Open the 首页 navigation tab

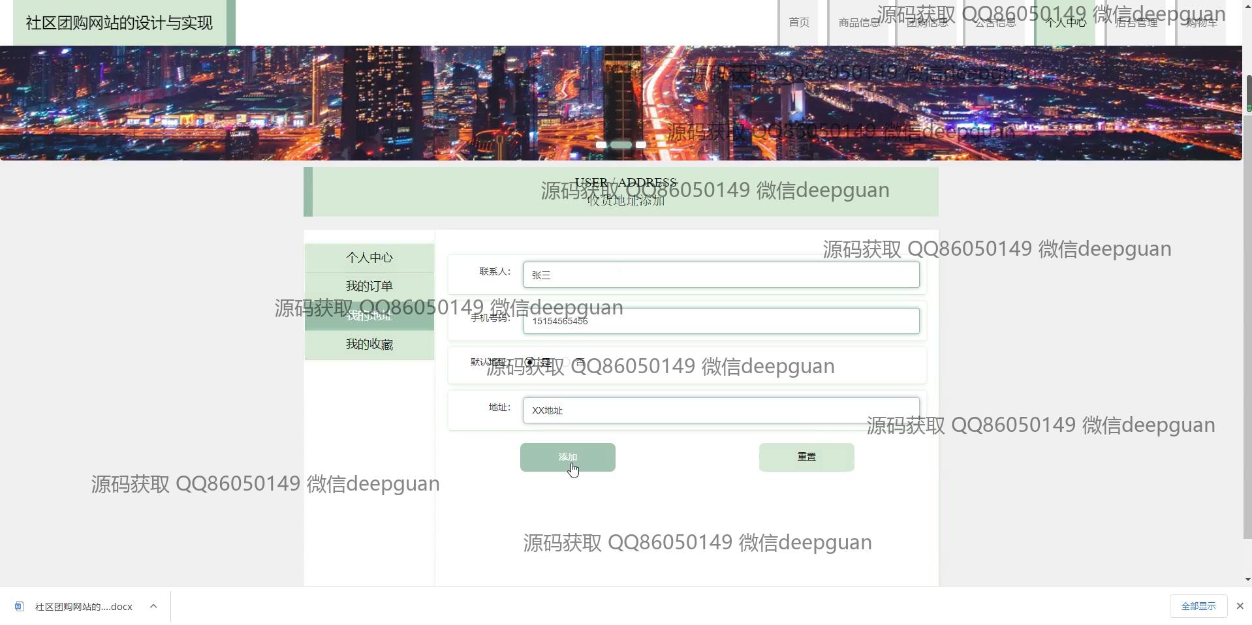[798, 23]
